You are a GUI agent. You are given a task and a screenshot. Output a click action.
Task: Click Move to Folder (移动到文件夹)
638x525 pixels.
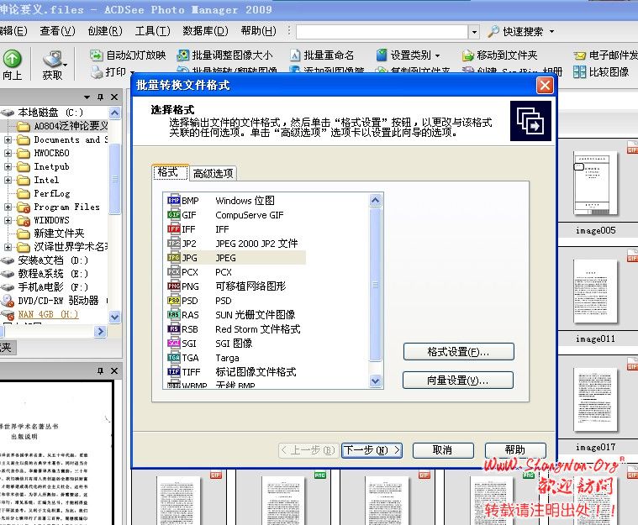tap(499, 55)
